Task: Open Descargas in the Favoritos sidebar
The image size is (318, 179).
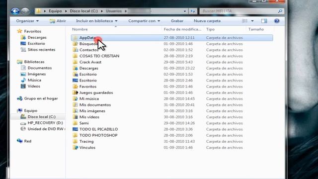Action: tap(37, 37)
